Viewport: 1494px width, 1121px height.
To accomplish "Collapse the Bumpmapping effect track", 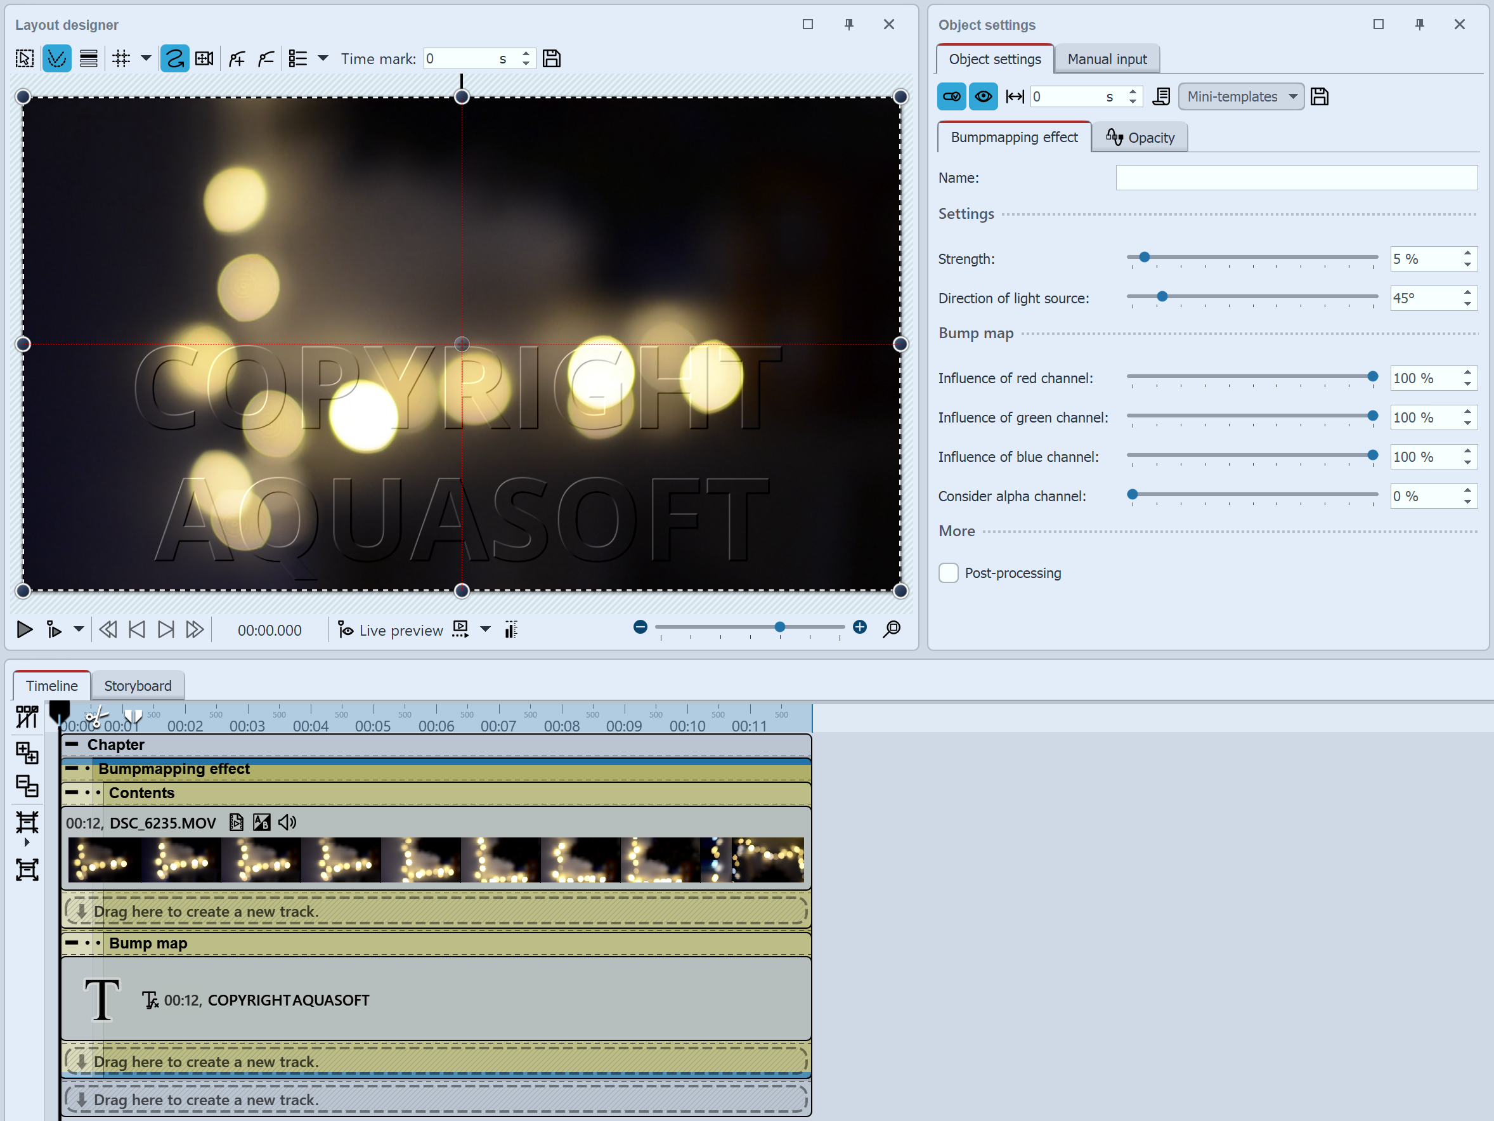I will coord(72,769).
